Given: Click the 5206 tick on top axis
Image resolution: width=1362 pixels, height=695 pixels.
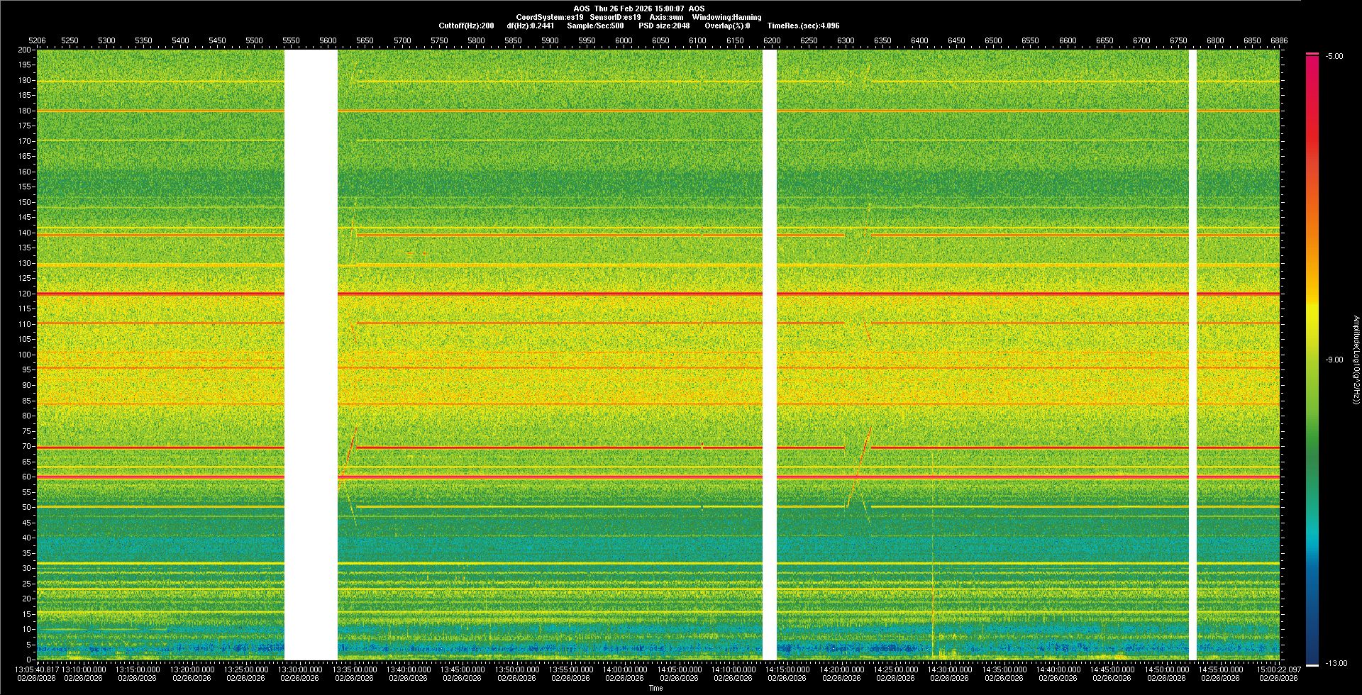Looking at the screenshot, I should pyautogui.click(x=37, y=40).
